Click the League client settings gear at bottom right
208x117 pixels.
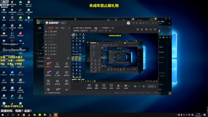(x=170, y=93)
